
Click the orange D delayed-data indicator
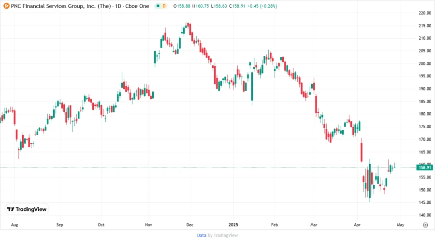(x=164, y=6)
